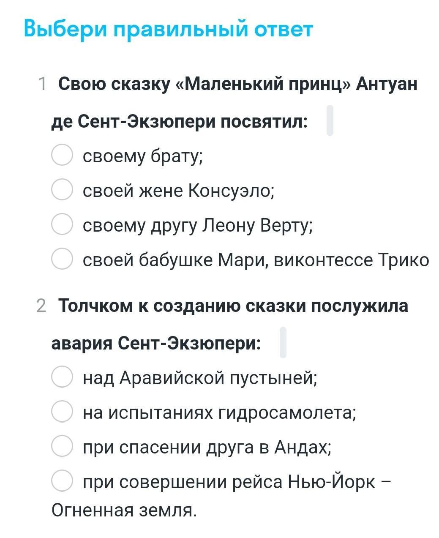Click the text «Огненная земля.»
This screenshot has width=439, height=538.
pyautogui.click(x=124, y=510)
